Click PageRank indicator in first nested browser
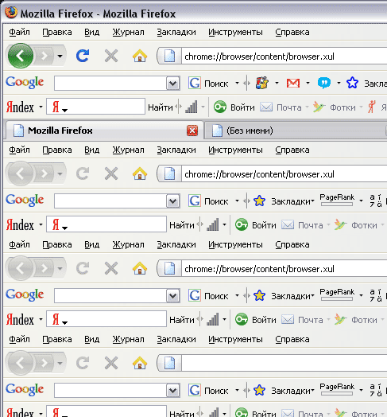387x417 pixels. [337, 200]
